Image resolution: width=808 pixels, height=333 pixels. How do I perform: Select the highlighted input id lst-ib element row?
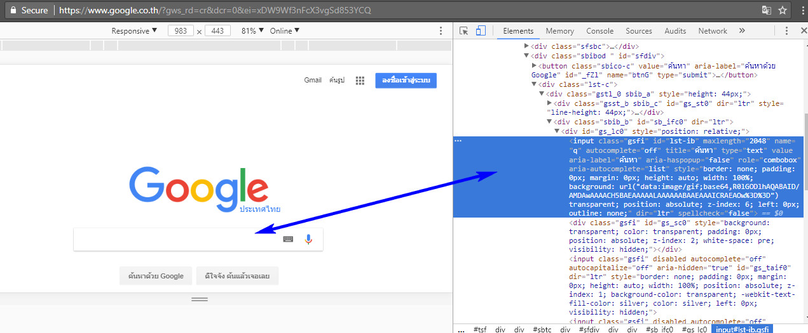click(x=628, y=177)
